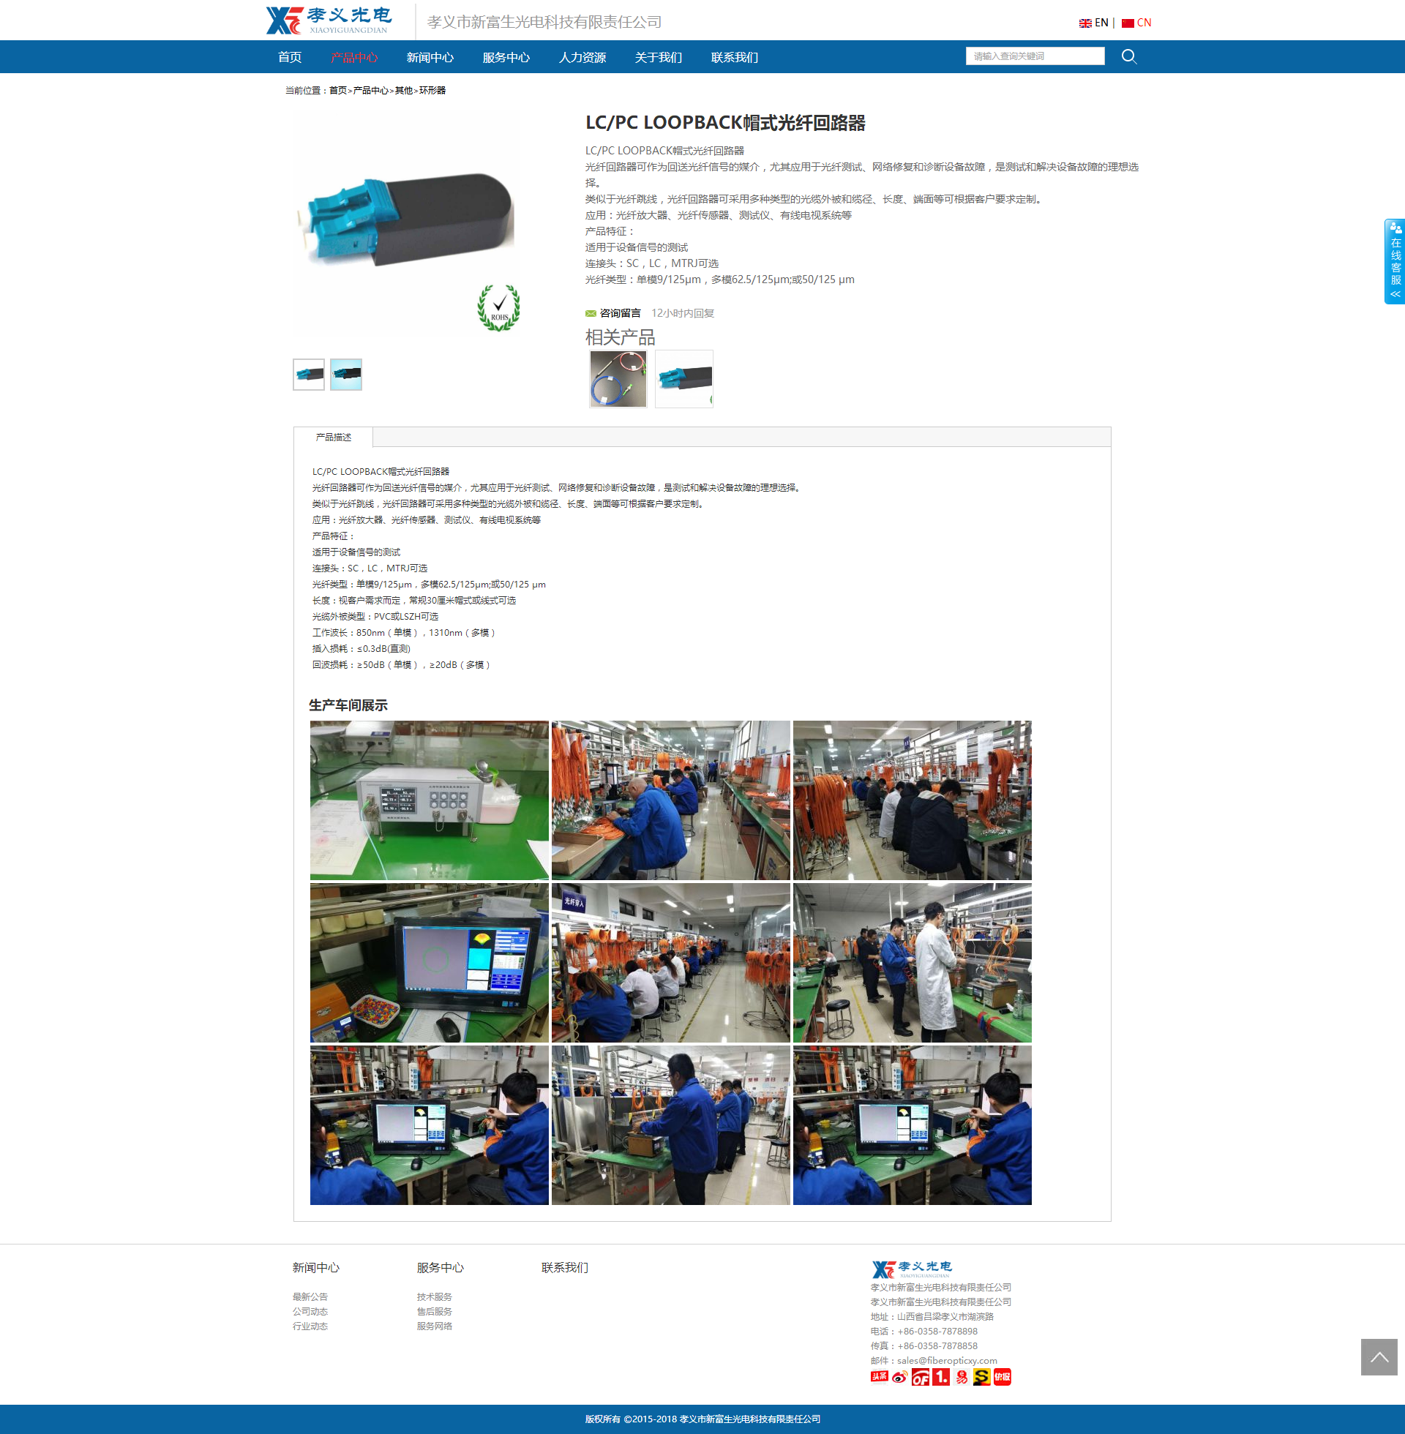Open the related product with fiber cables
Viewport: 1405px width, 1434px height.
click(618, 378)
